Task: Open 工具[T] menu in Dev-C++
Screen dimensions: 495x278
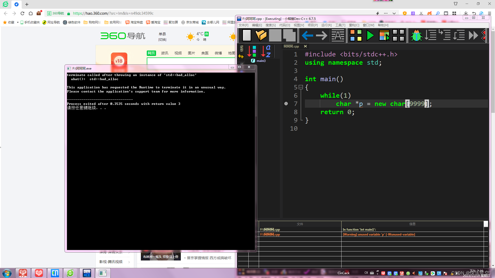Action: coord(340,25)
